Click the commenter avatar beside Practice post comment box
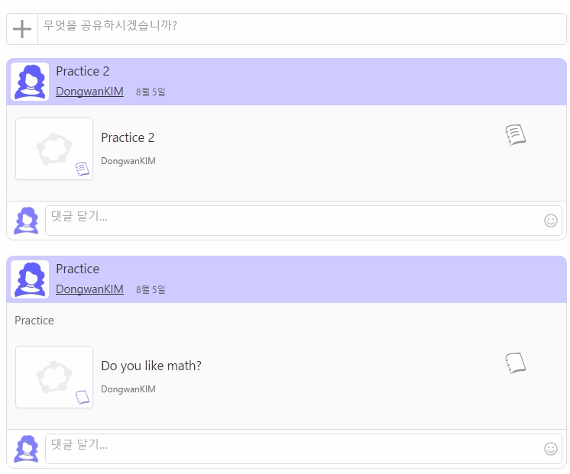Image resolution: width=570 pixels, height=474 pixels. point(26,449)
